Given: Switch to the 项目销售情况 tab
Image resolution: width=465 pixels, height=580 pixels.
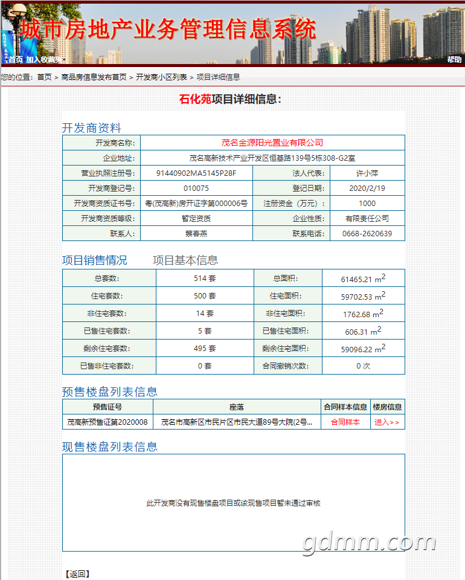Looking at the screenshot, I should (x=95, y=260).
